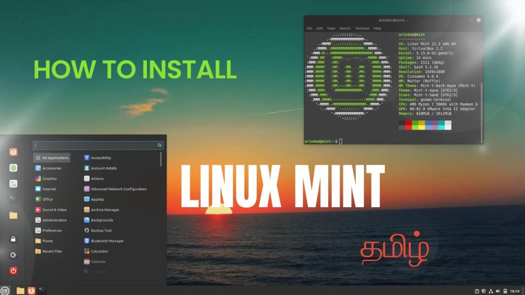Select the Graphics category
The height and width of the screenshot is (295, 525).
[46, 179]
